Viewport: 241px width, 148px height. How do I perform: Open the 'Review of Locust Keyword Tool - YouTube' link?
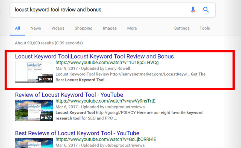pyautogui.click(x=69, y=95)
